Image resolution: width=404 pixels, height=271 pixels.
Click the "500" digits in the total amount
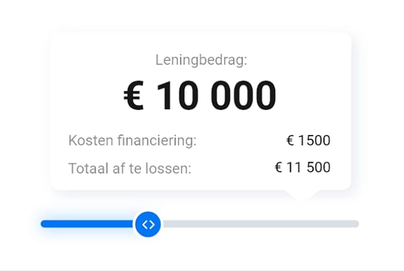pyautogui.click(x=318, y=168)
